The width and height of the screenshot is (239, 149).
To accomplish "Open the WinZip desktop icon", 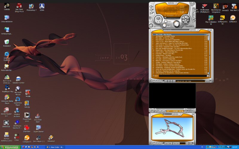I will coord(27,103).
